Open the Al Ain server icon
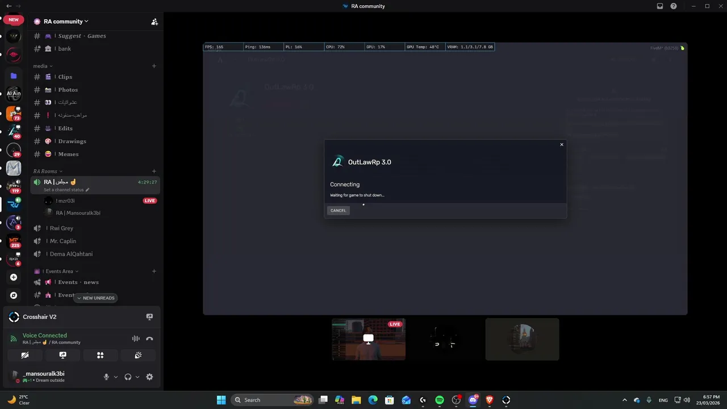Screen dimensions: 727x409 coord(14,94)
